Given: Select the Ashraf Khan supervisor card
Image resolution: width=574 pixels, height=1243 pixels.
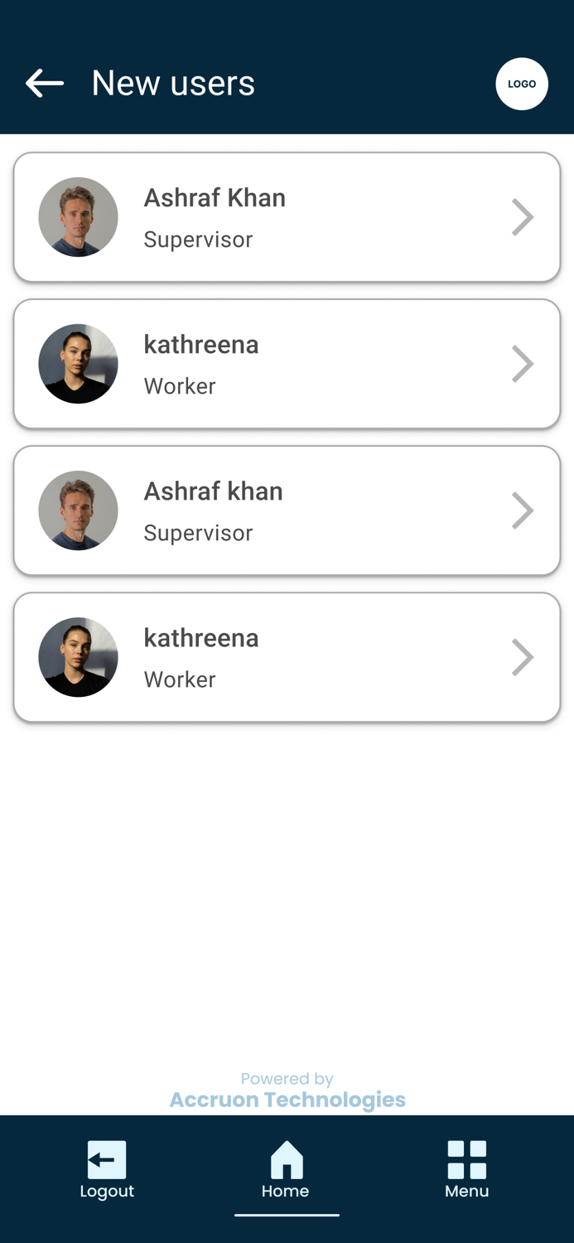Looking at the screenshot, I should click(287, 216).
